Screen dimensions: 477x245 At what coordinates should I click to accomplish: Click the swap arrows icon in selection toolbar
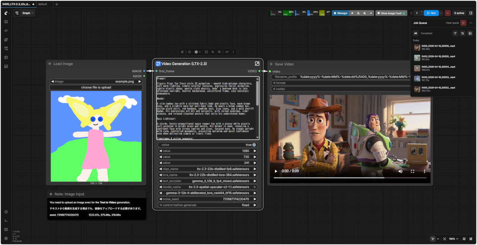tap(213, 52)
